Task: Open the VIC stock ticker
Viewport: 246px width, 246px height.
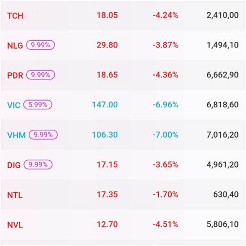Action: tap(14, 105)
